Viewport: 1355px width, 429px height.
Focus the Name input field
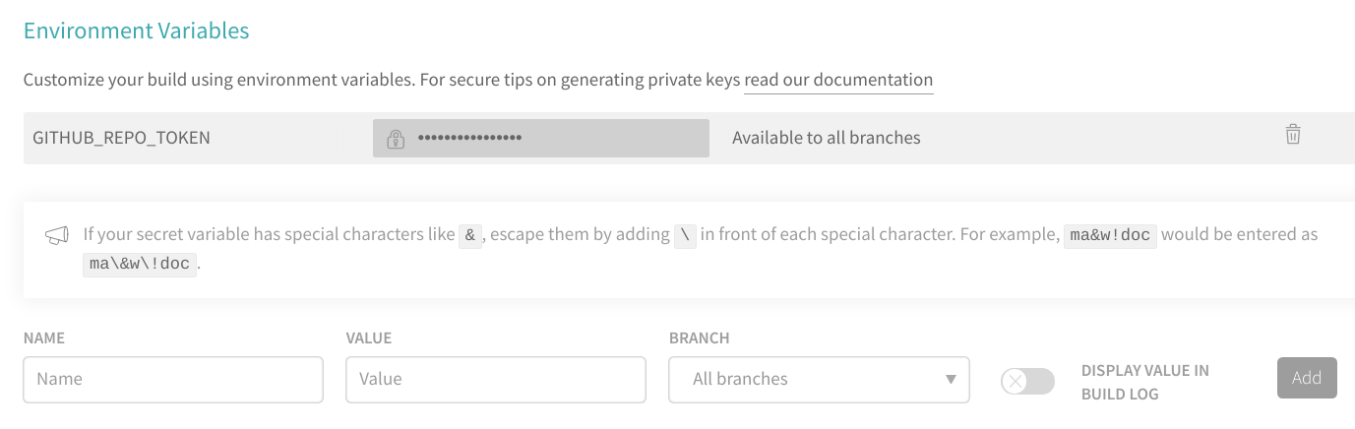[x=173, y=379]
